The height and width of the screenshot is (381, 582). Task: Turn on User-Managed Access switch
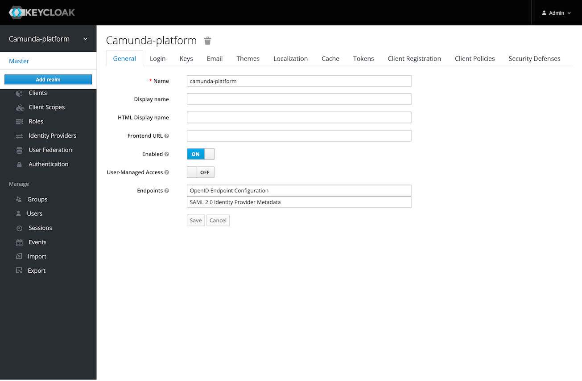(x=200, y=172)
